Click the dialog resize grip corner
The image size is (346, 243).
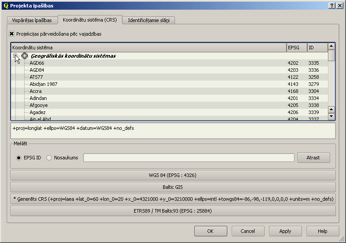[342, 239]
